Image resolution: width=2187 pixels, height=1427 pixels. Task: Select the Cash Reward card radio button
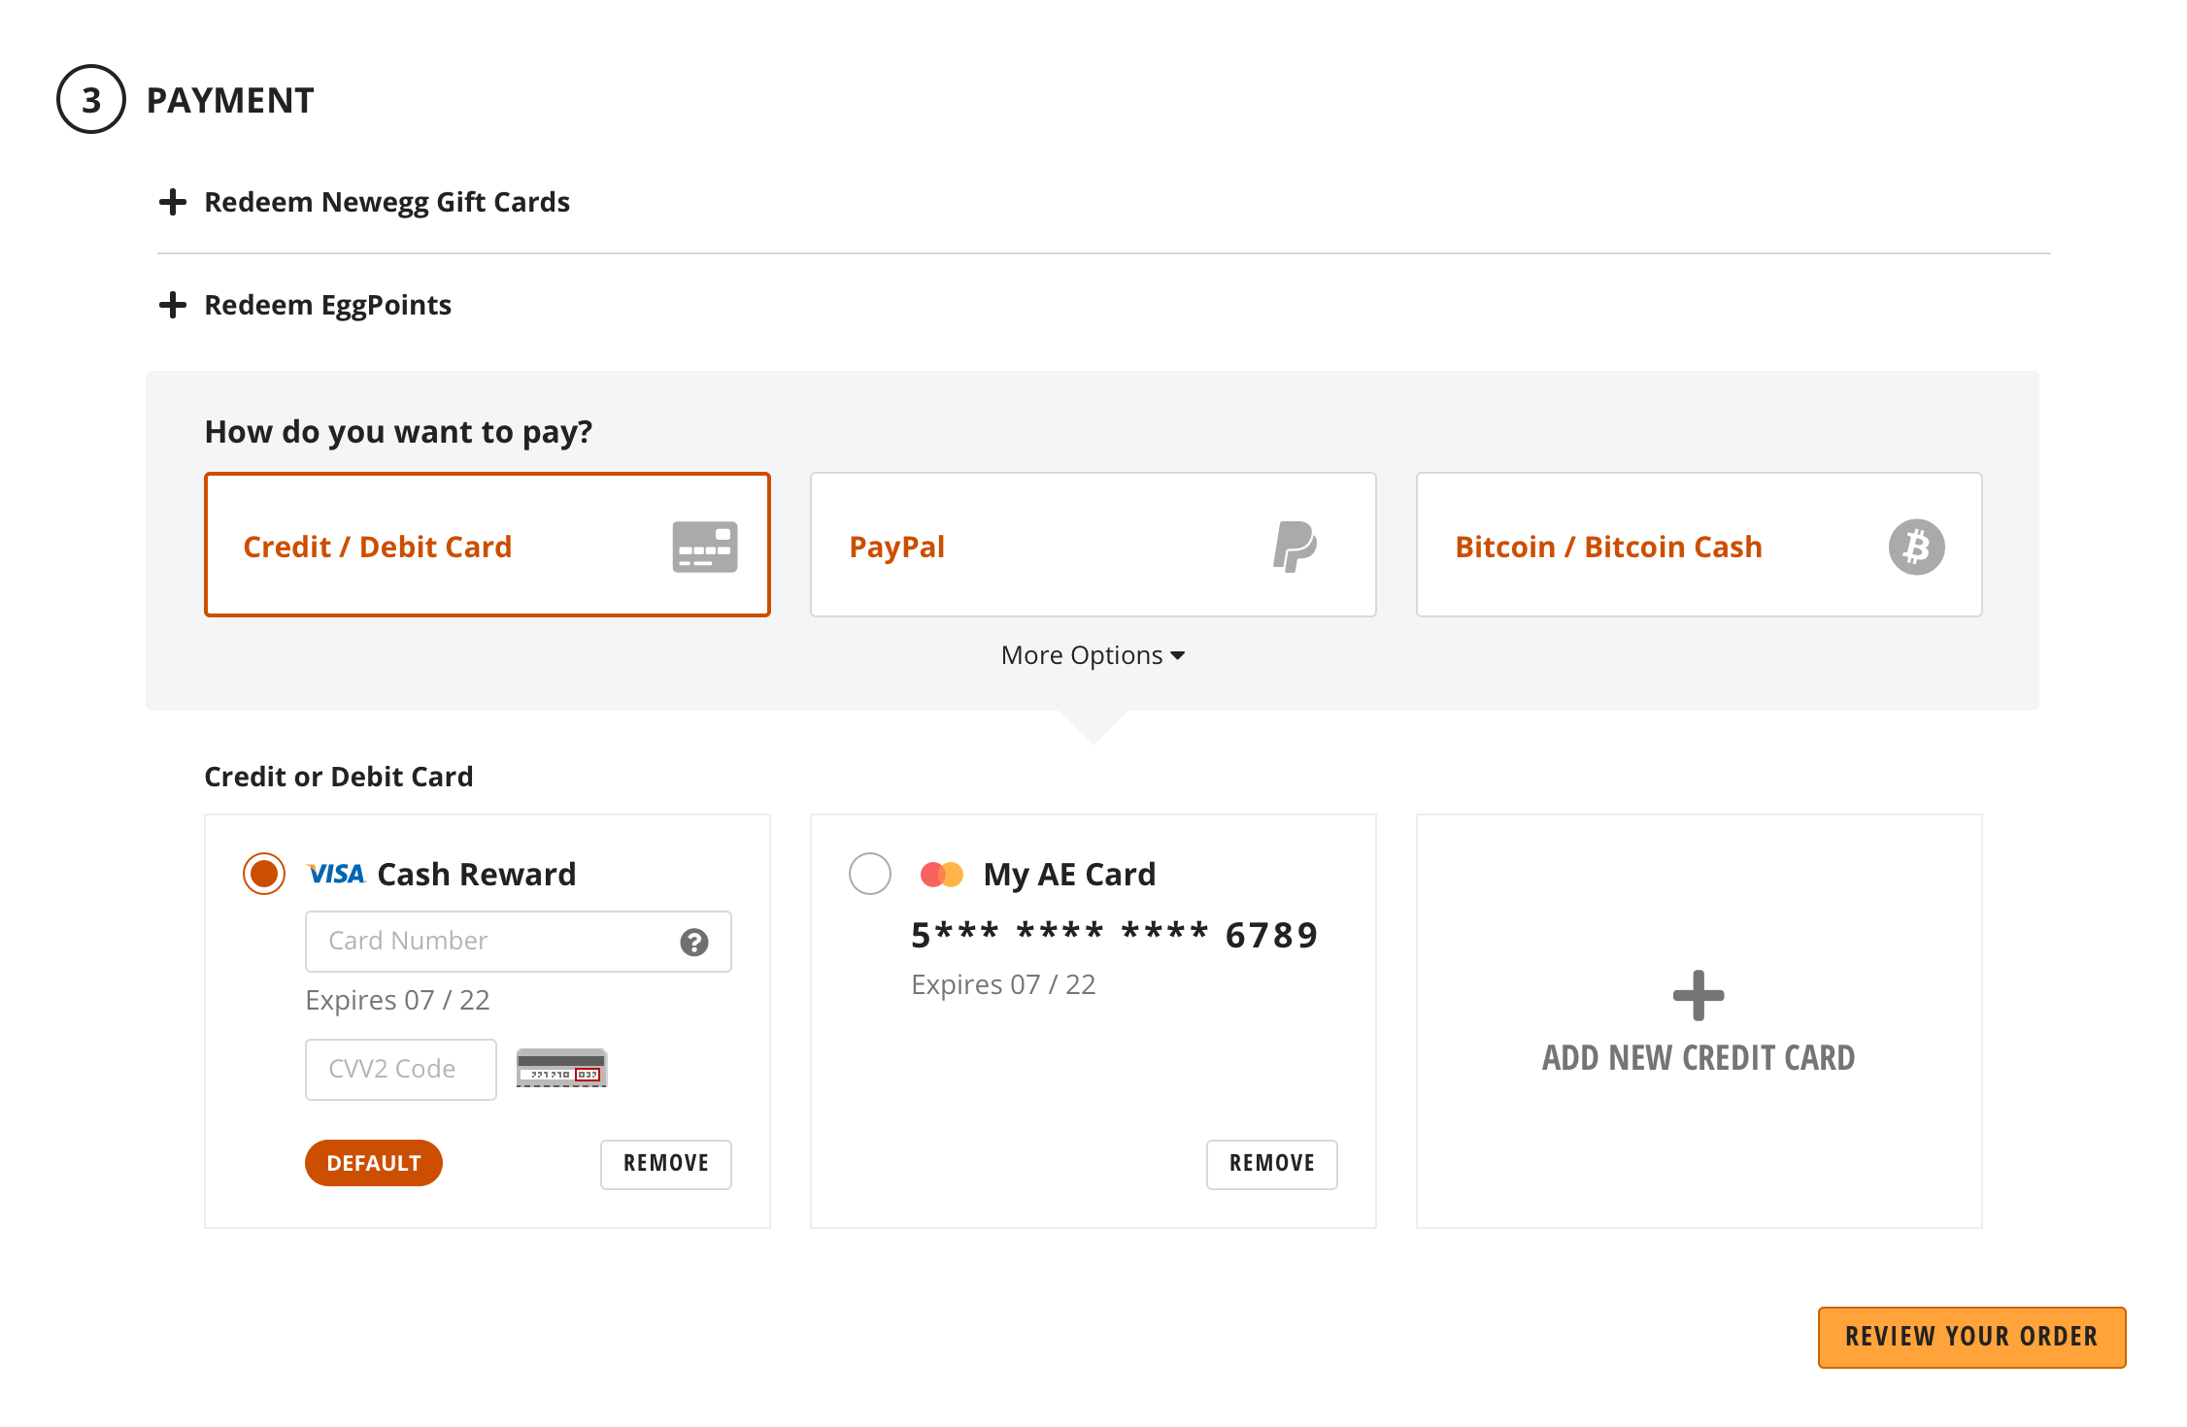pos(264,874)
